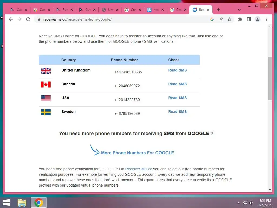Go back using the browser back arrow

click(11, 19)
